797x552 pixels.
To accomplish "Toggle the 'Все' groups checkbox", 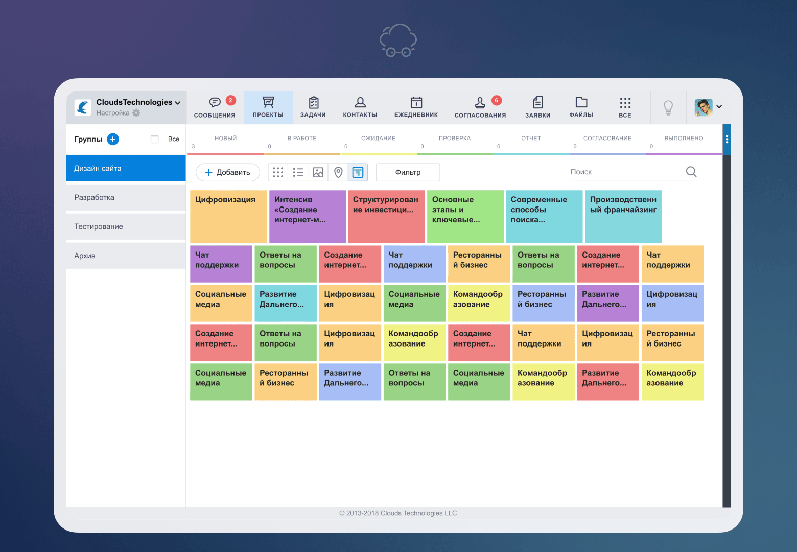I will (155, 139).
